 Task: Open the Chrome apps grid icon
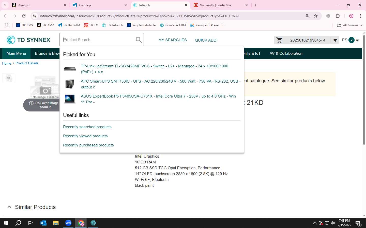click(x=7, y=25)
